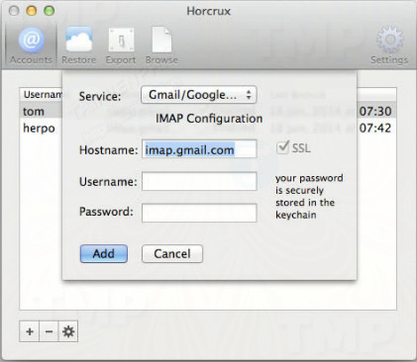The height and width of the screenshot is (362, 417).
Task: Focus the Hostname field imap.gmail.com
Action: pyautogui.click(x=199, y=149)
